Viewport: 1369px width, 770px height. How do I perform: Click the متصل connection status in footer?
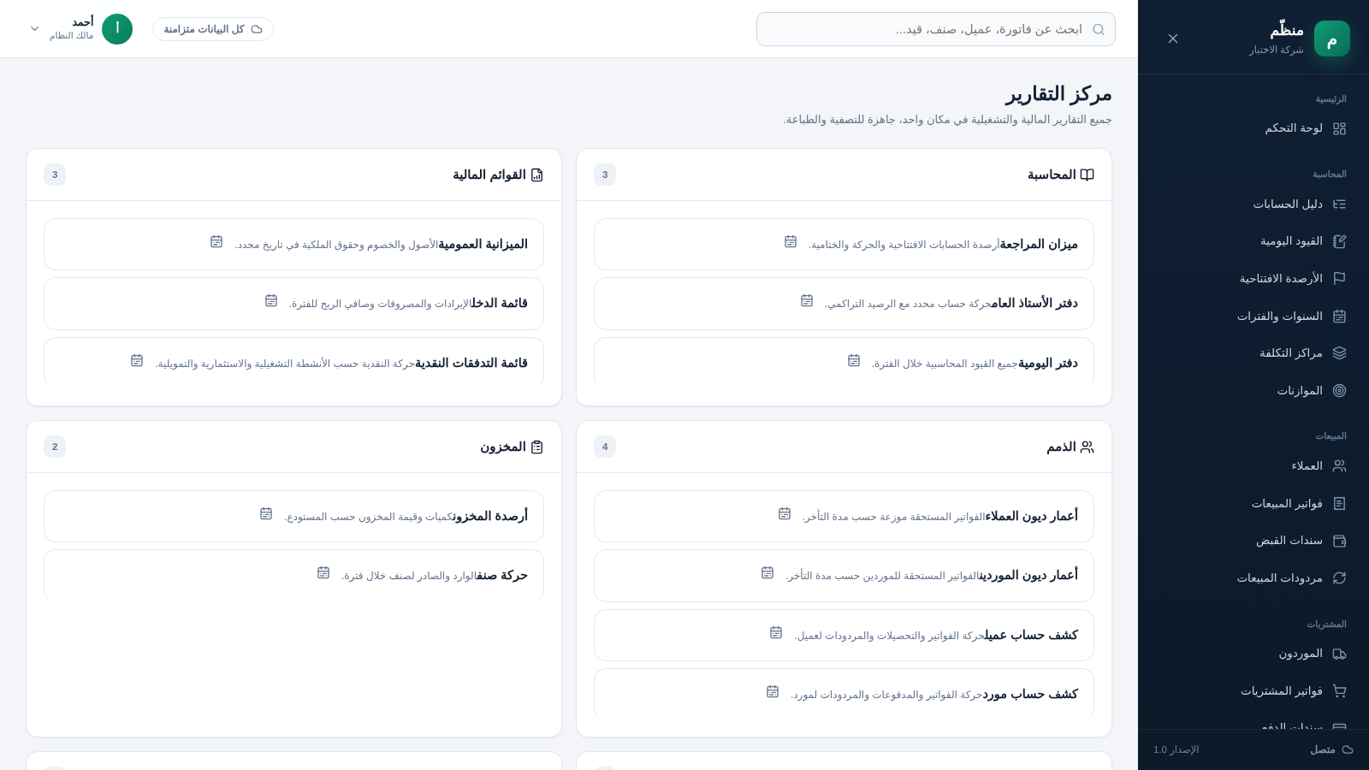point(1331,749)
